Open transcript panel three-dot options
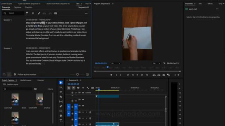 (x=86, y=13)
